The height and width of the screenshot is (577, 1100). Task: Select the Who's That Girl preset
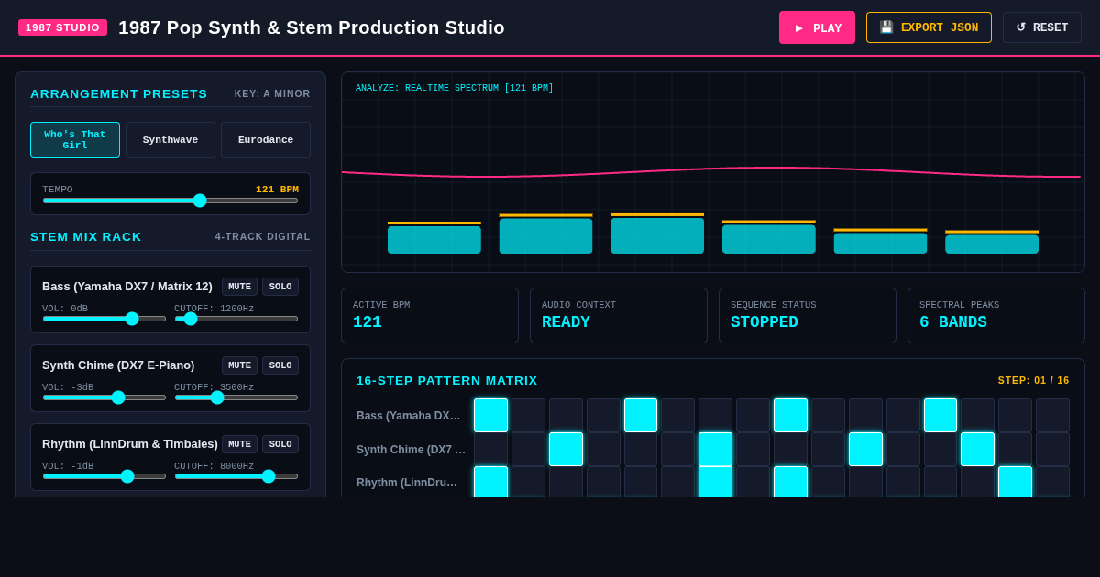(75, 140)
